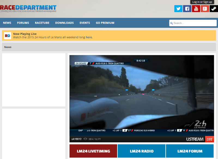Click Log in or Sign up
This screenshot has width=218, height=159.
pos(202,2)
